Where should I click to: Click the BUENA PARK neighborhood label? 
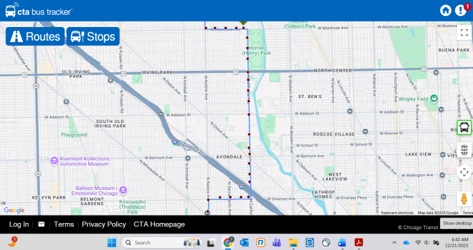coord(453,50)
